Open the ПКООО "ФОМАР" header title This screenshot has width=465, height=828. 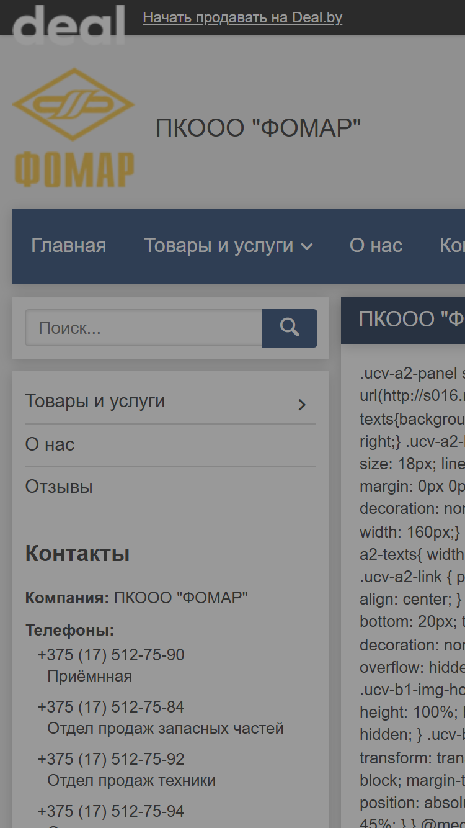point(258,128)
